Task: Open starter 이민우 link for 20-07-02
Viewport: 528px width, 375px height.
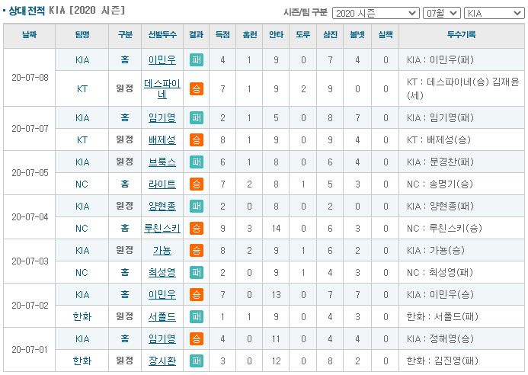Action: tap(162, 294)
